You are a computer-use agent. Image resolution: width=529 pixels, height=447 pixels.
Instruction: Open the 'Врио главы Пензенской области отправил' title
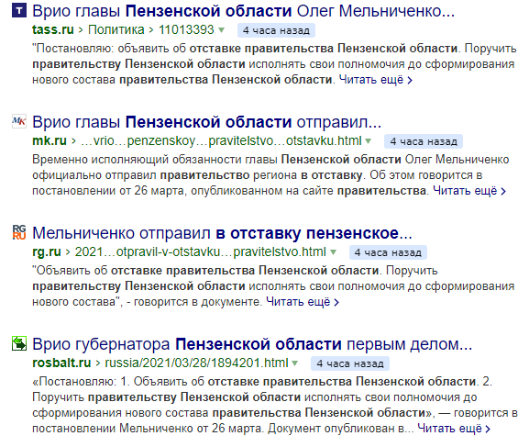[206, 122]
